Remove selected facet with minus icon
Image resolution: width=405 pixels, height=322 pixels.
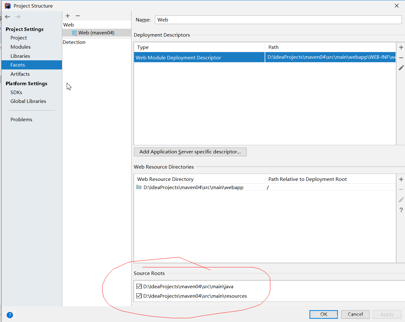[78, 16]
